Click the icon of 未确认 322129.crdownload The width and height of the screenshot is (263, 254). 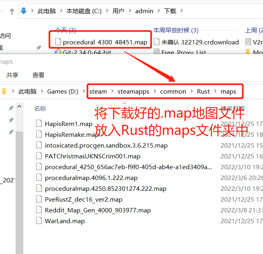[x=157, y=42]
